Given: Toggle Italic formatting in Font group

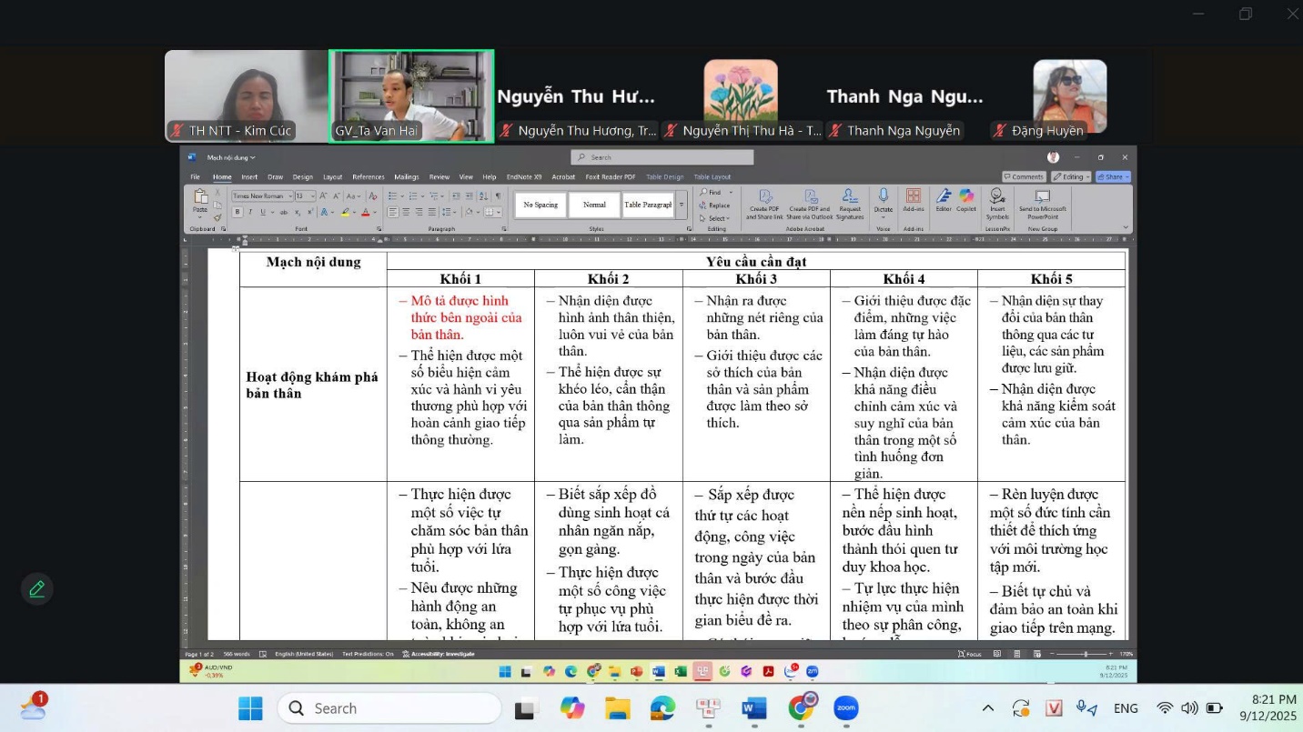Looking at the screenshot, I should pyautogui.click(x=250, y=212).
